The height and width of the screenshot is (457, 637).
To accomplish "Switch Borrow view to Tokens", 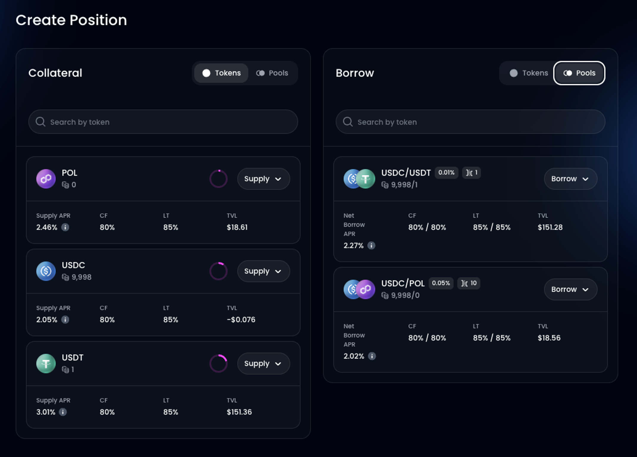I will tap(529, 73).
